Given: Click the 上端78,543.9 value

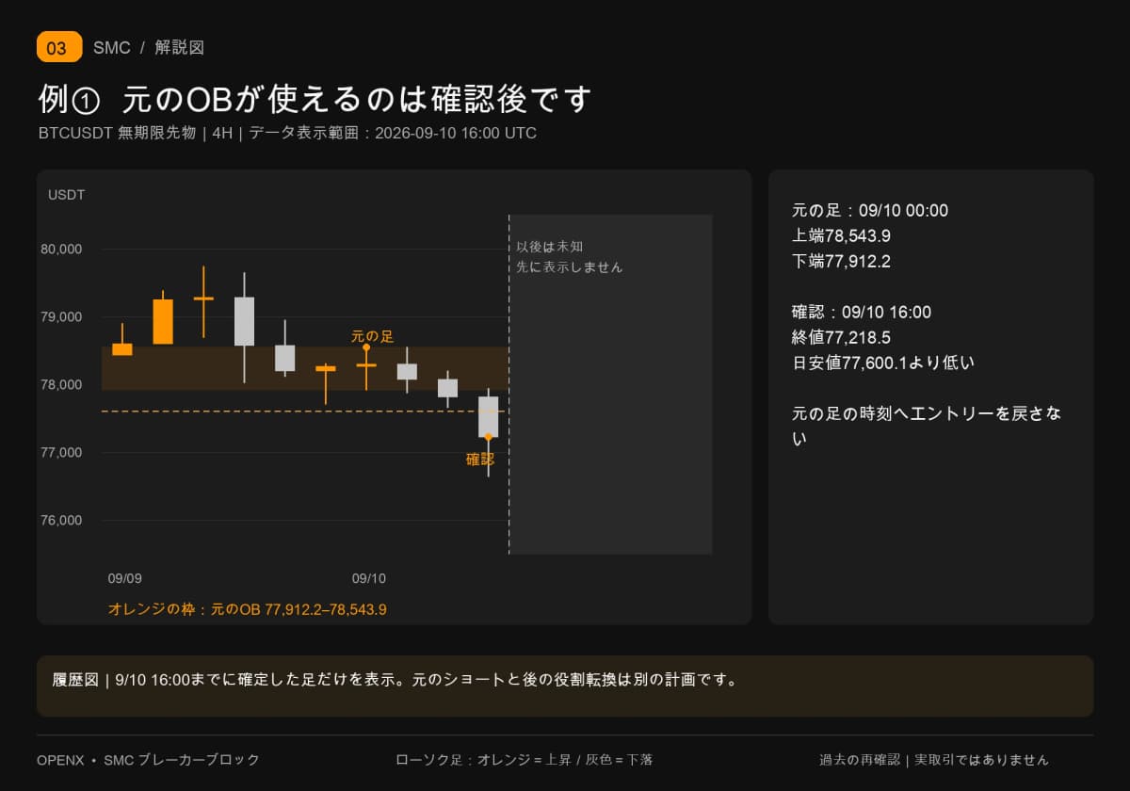Looking at the screenshot, I should coord(841,236).
